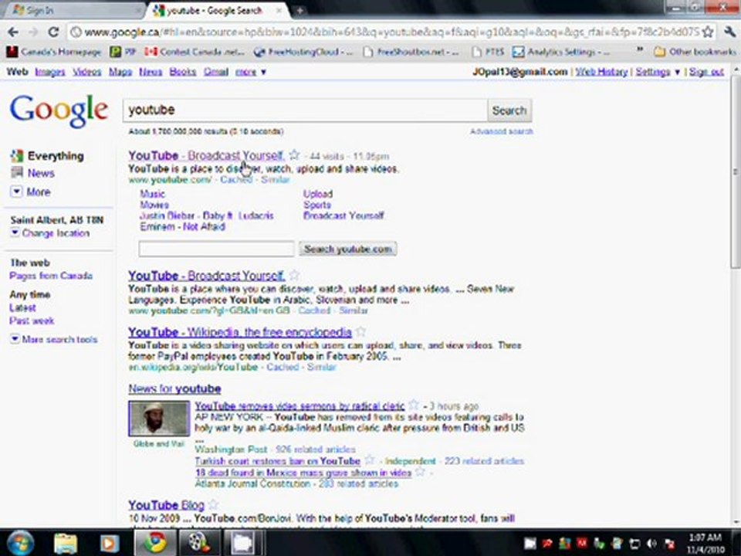Screen dimensions: 741x556
Task: Click the Sign out link
Action: tap(706, 72)
